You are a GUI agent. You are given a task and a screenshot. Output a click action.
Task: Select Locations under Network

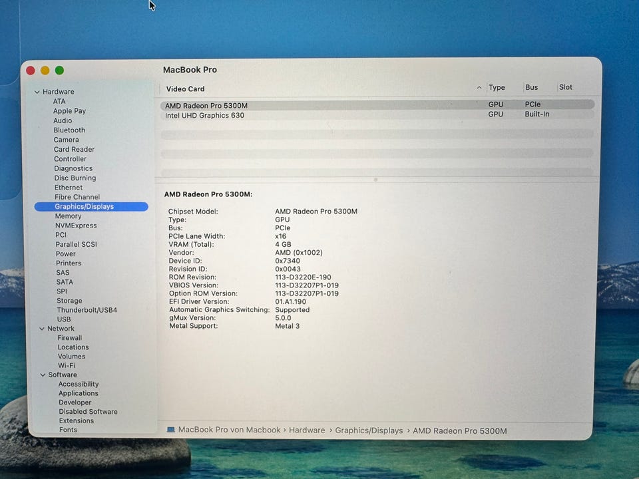(73, 347)
